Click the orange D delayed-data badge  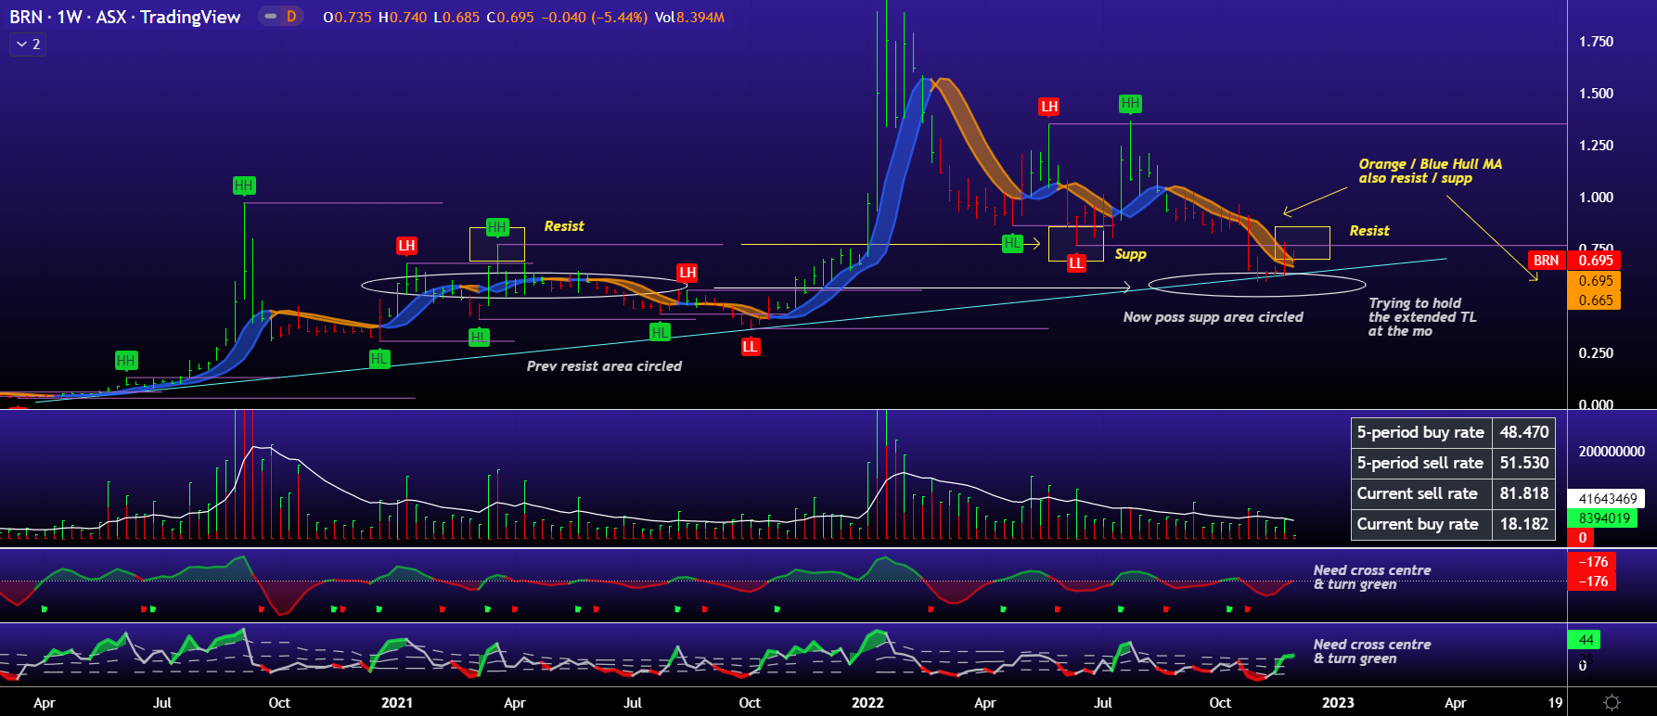[x=291, y=16]
